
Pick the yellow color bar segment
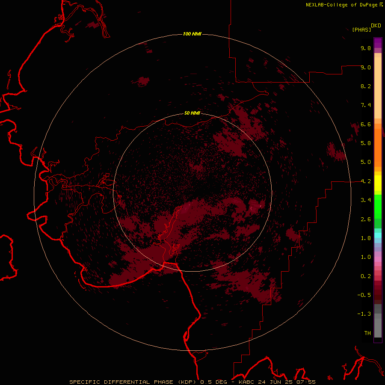[x=378, y=183]
